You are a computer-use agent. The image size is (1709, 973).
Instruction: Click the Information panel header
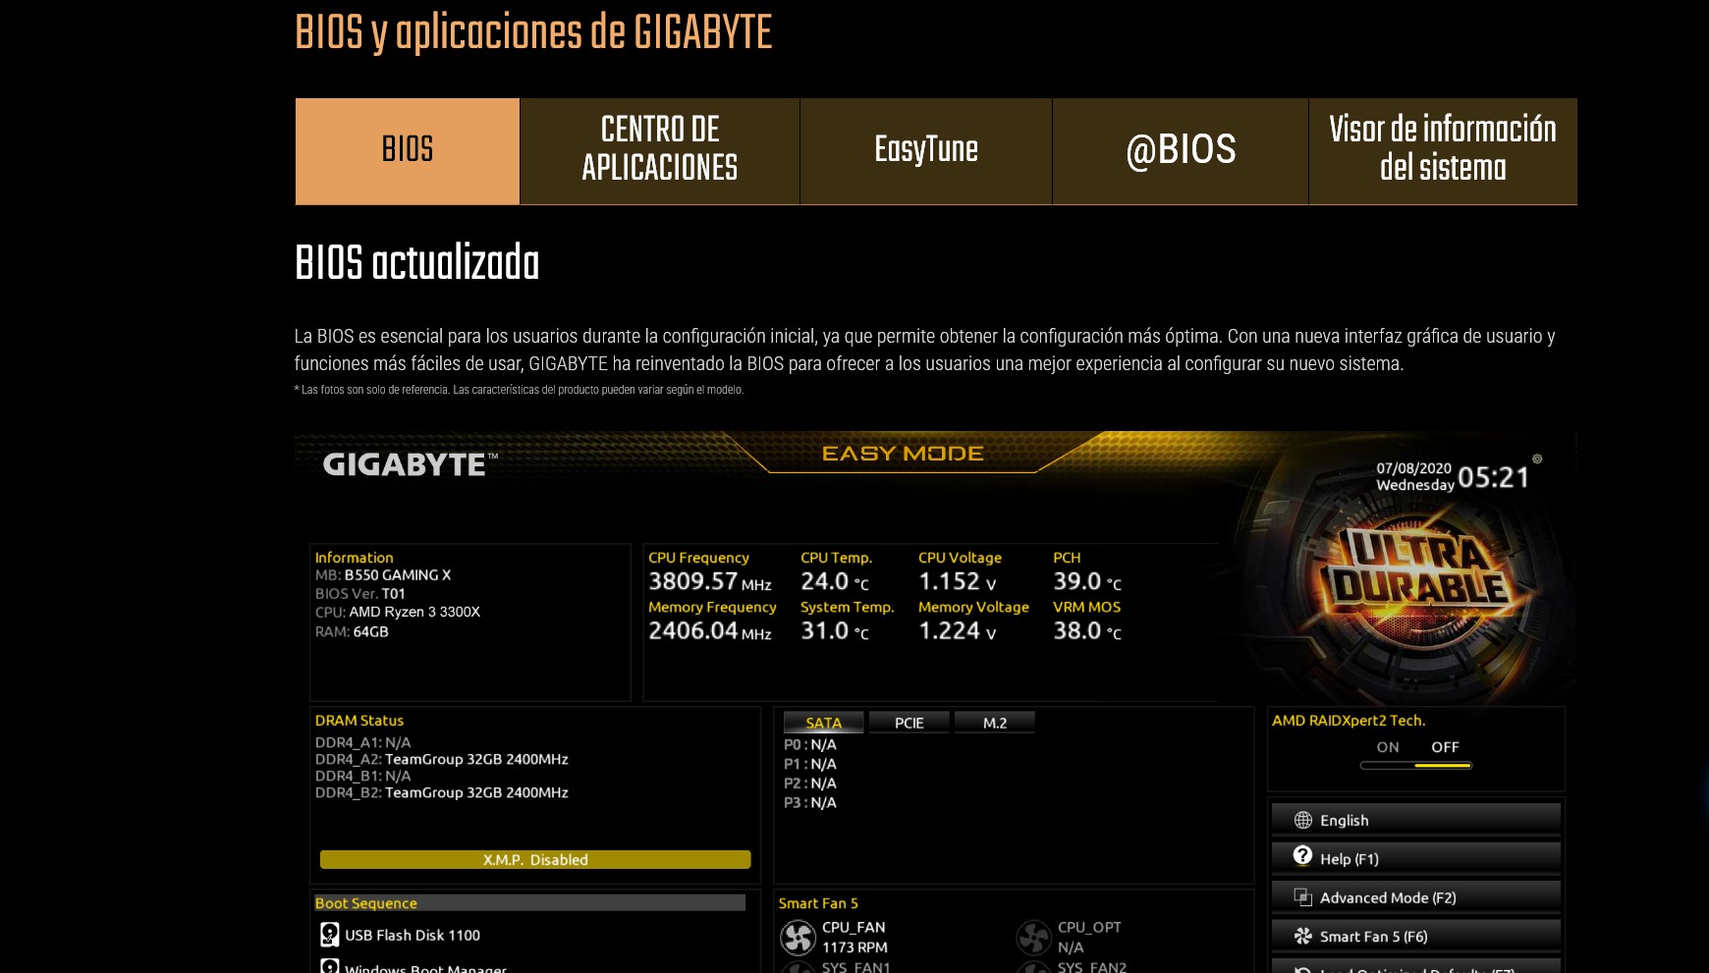tap(354, 558)
